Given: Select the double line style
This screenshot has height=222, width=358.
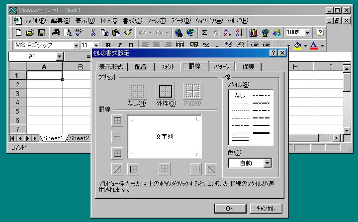Looking at the screenshot, I should 261,140.
